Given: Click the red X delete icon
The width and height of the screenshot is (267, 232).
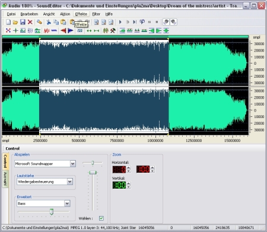Looking at the screenshot, I should (x=30, y=22).
